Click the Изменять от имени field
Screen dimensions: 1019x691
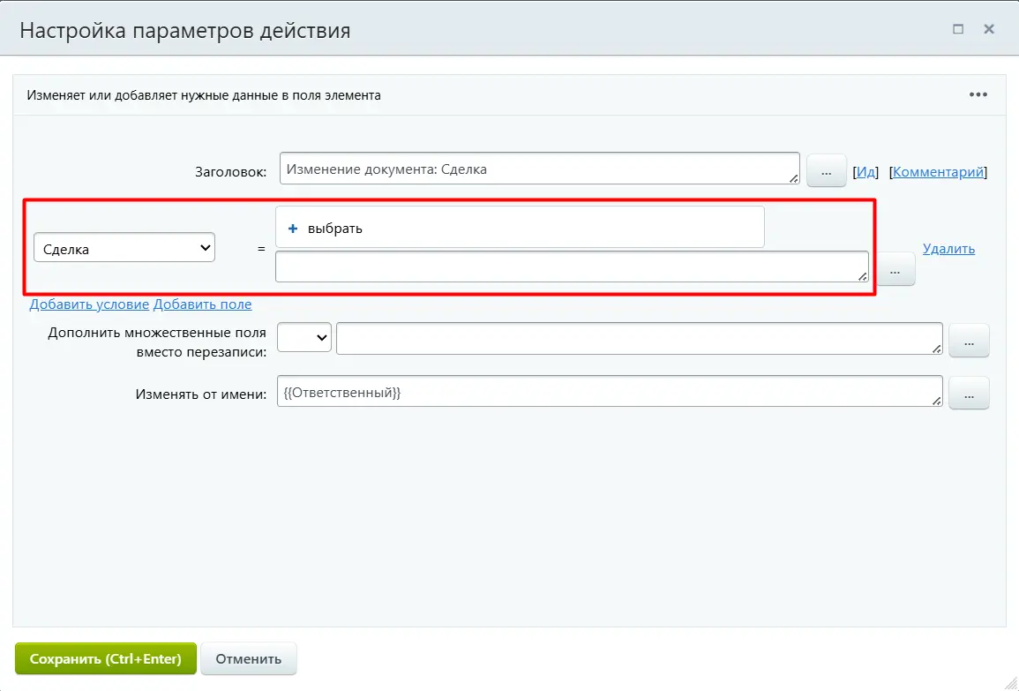[x=610, y=391]
